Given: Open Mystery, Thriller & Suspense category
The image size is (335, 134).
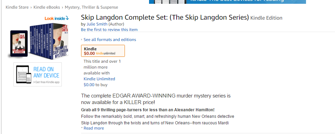Looking at the screenshot, I should 91,7.
